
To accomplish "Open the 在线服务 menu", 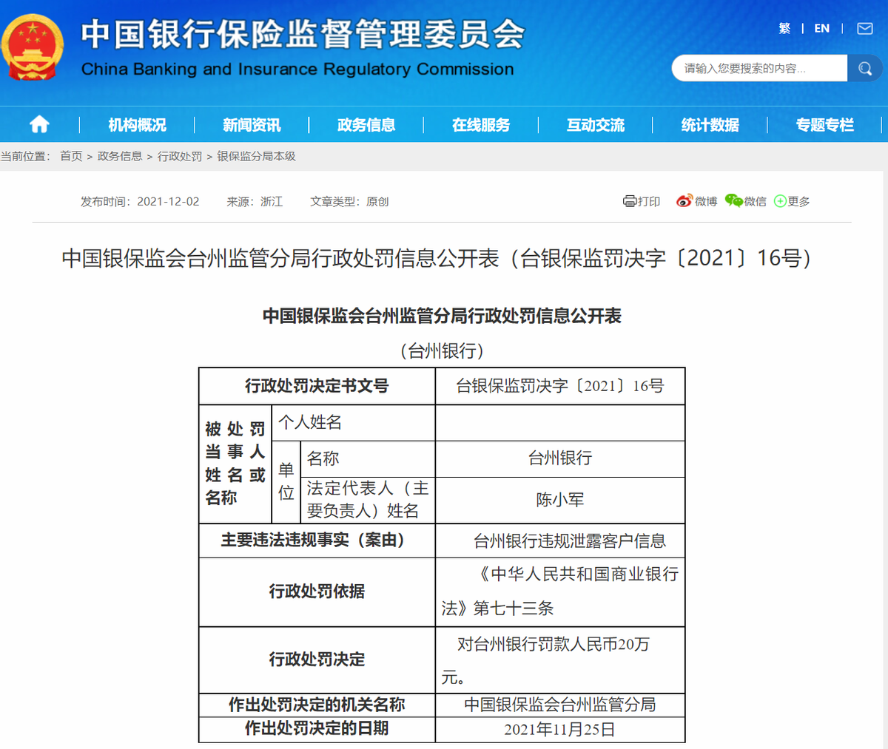I will 481,125.
